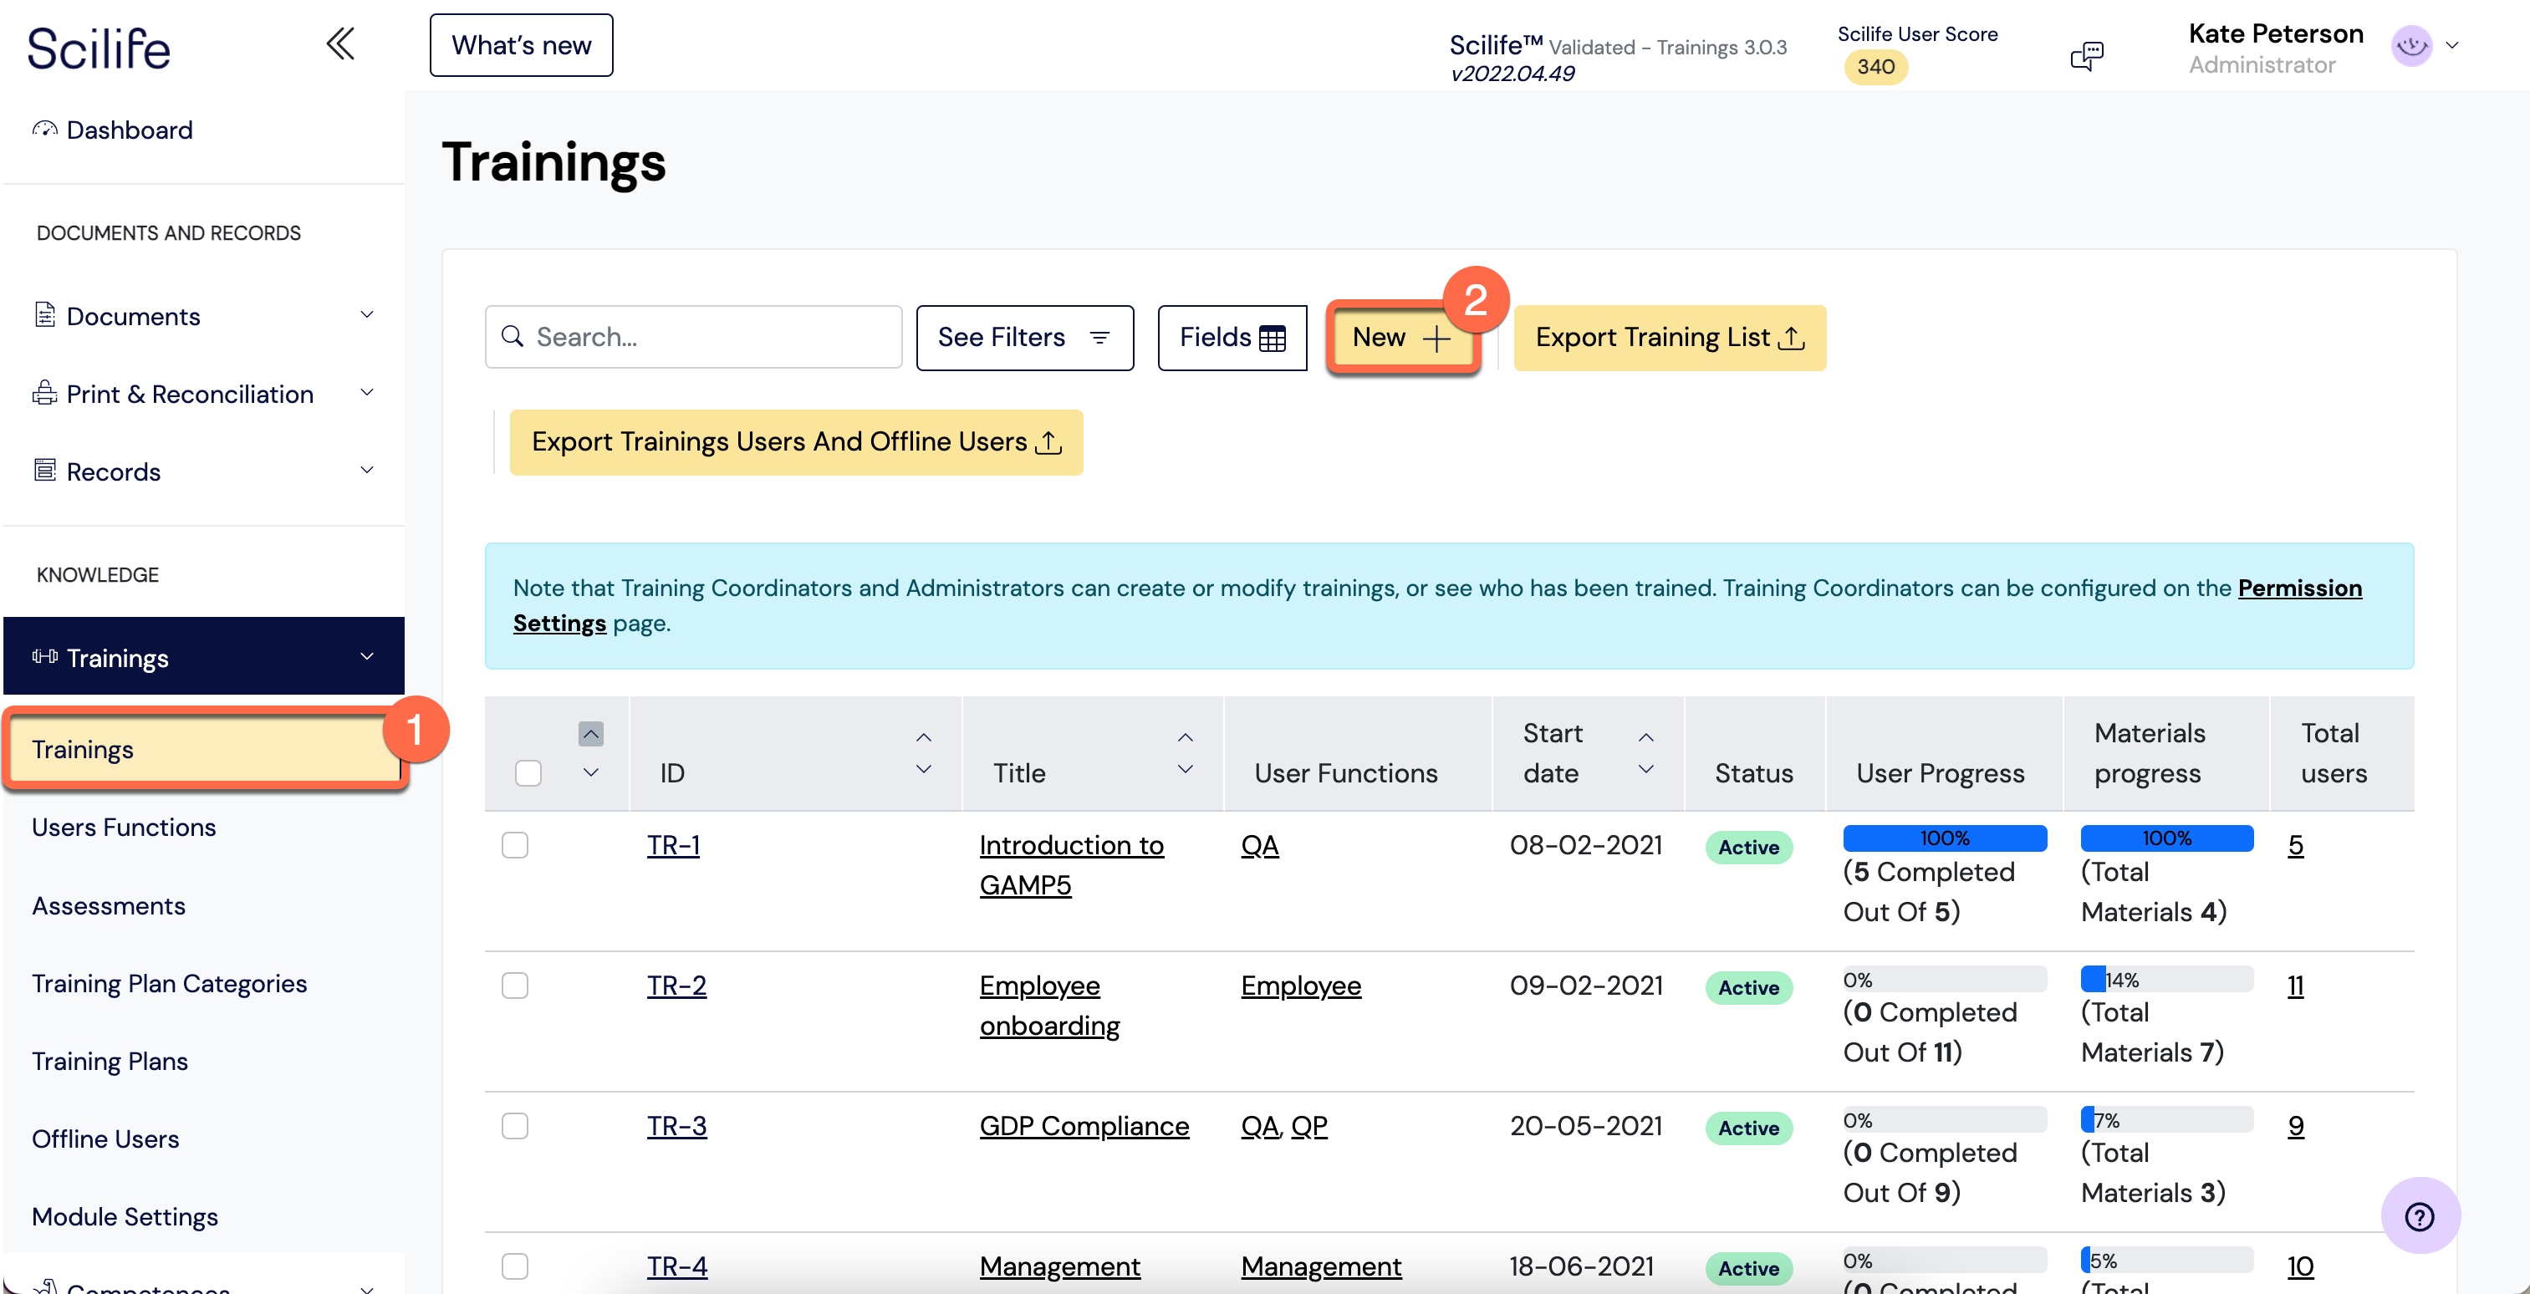Sort Start date ascending arrow
This screenshot has width=2530, height=1294.
click(x=1646, y=737)
